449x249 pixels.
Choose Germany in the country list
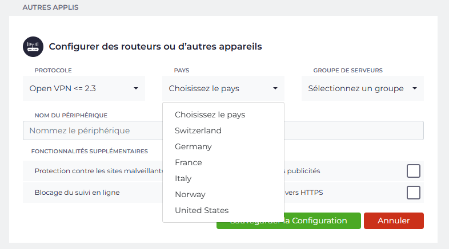click(193, 146)
